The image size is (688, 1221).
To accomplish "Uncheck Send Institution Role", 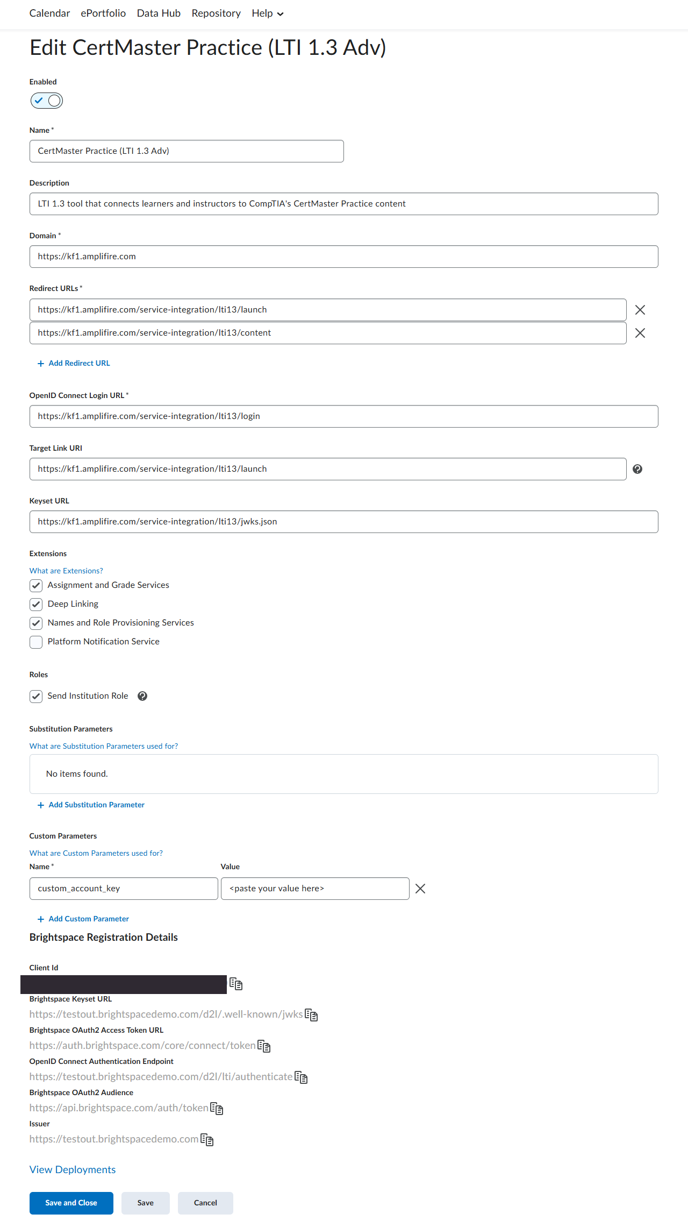I will click(36, 696).
